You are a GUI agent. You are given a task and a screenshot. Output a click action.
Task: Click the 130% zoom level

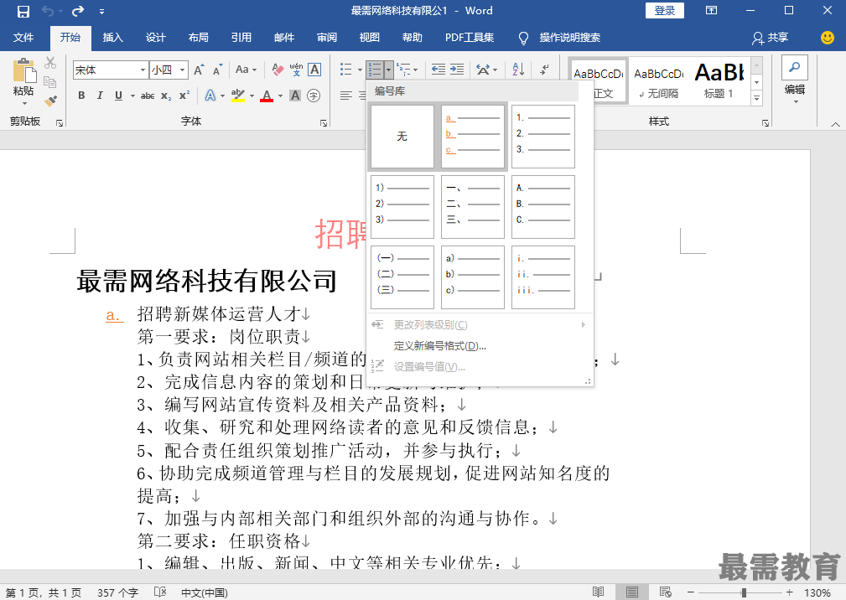coord(817,592)
